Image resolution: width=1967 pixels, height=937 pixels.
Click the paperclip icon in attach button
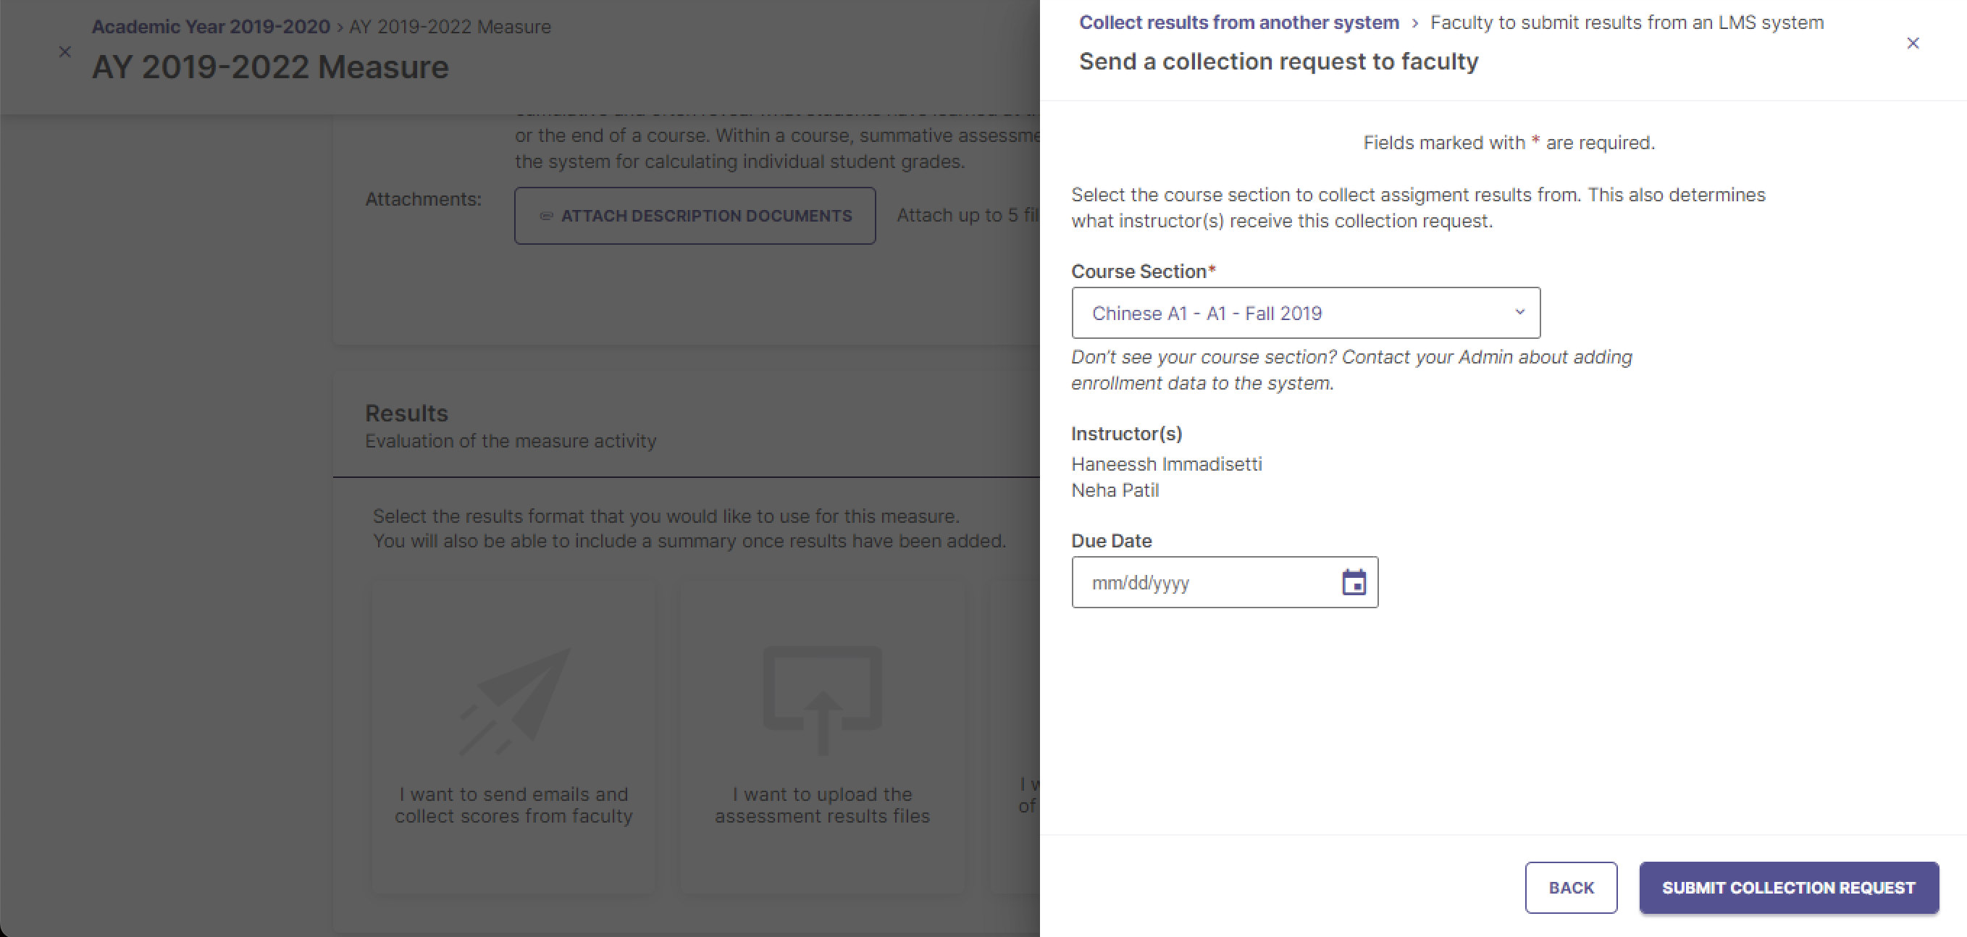[x=546, y=216]
